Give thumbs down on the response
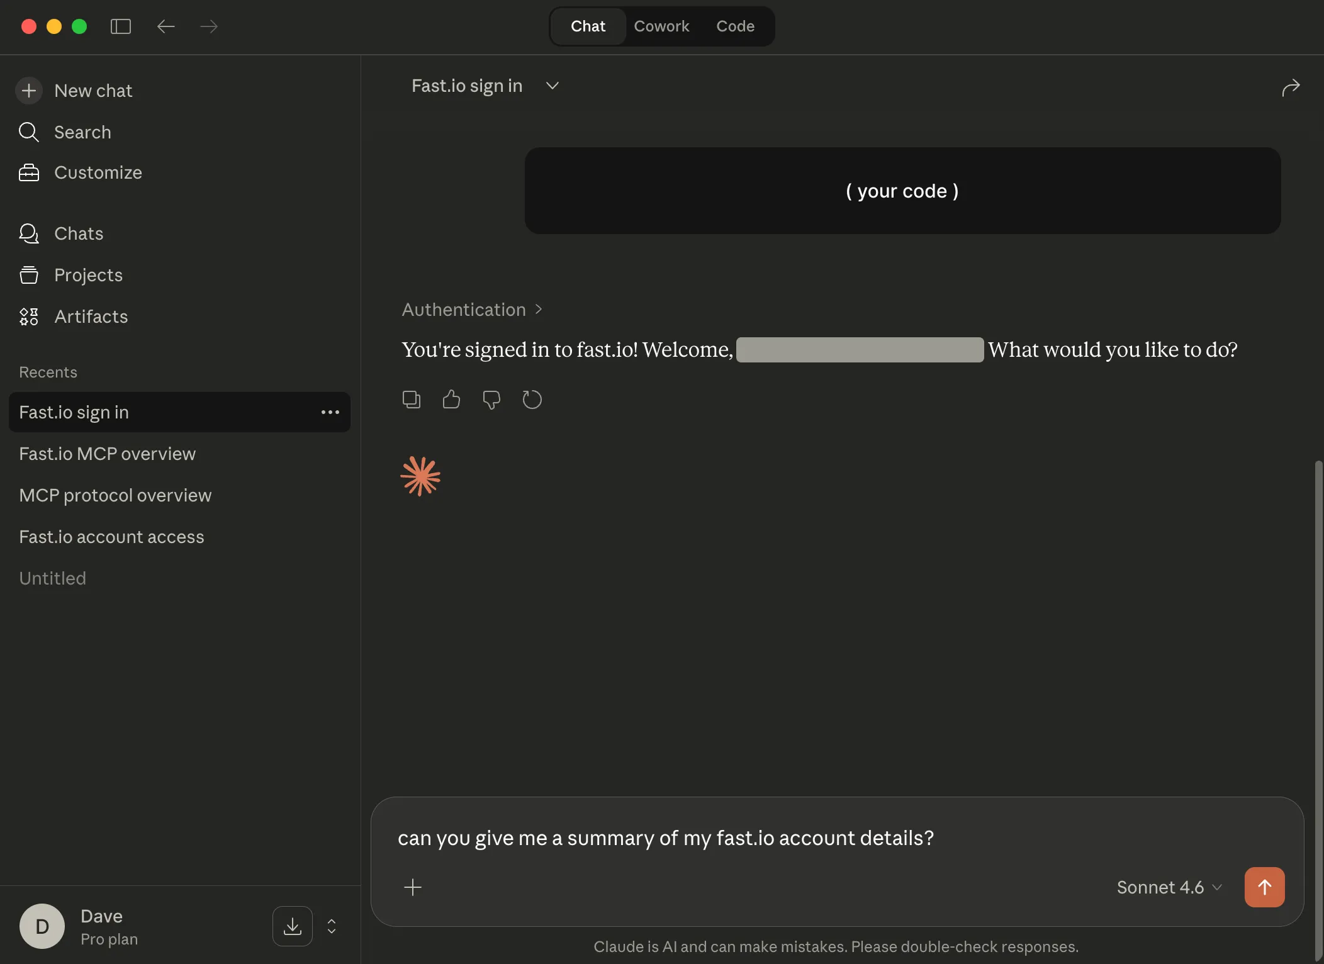Screen dimensions: 1324x964 [x=491, y=399]
